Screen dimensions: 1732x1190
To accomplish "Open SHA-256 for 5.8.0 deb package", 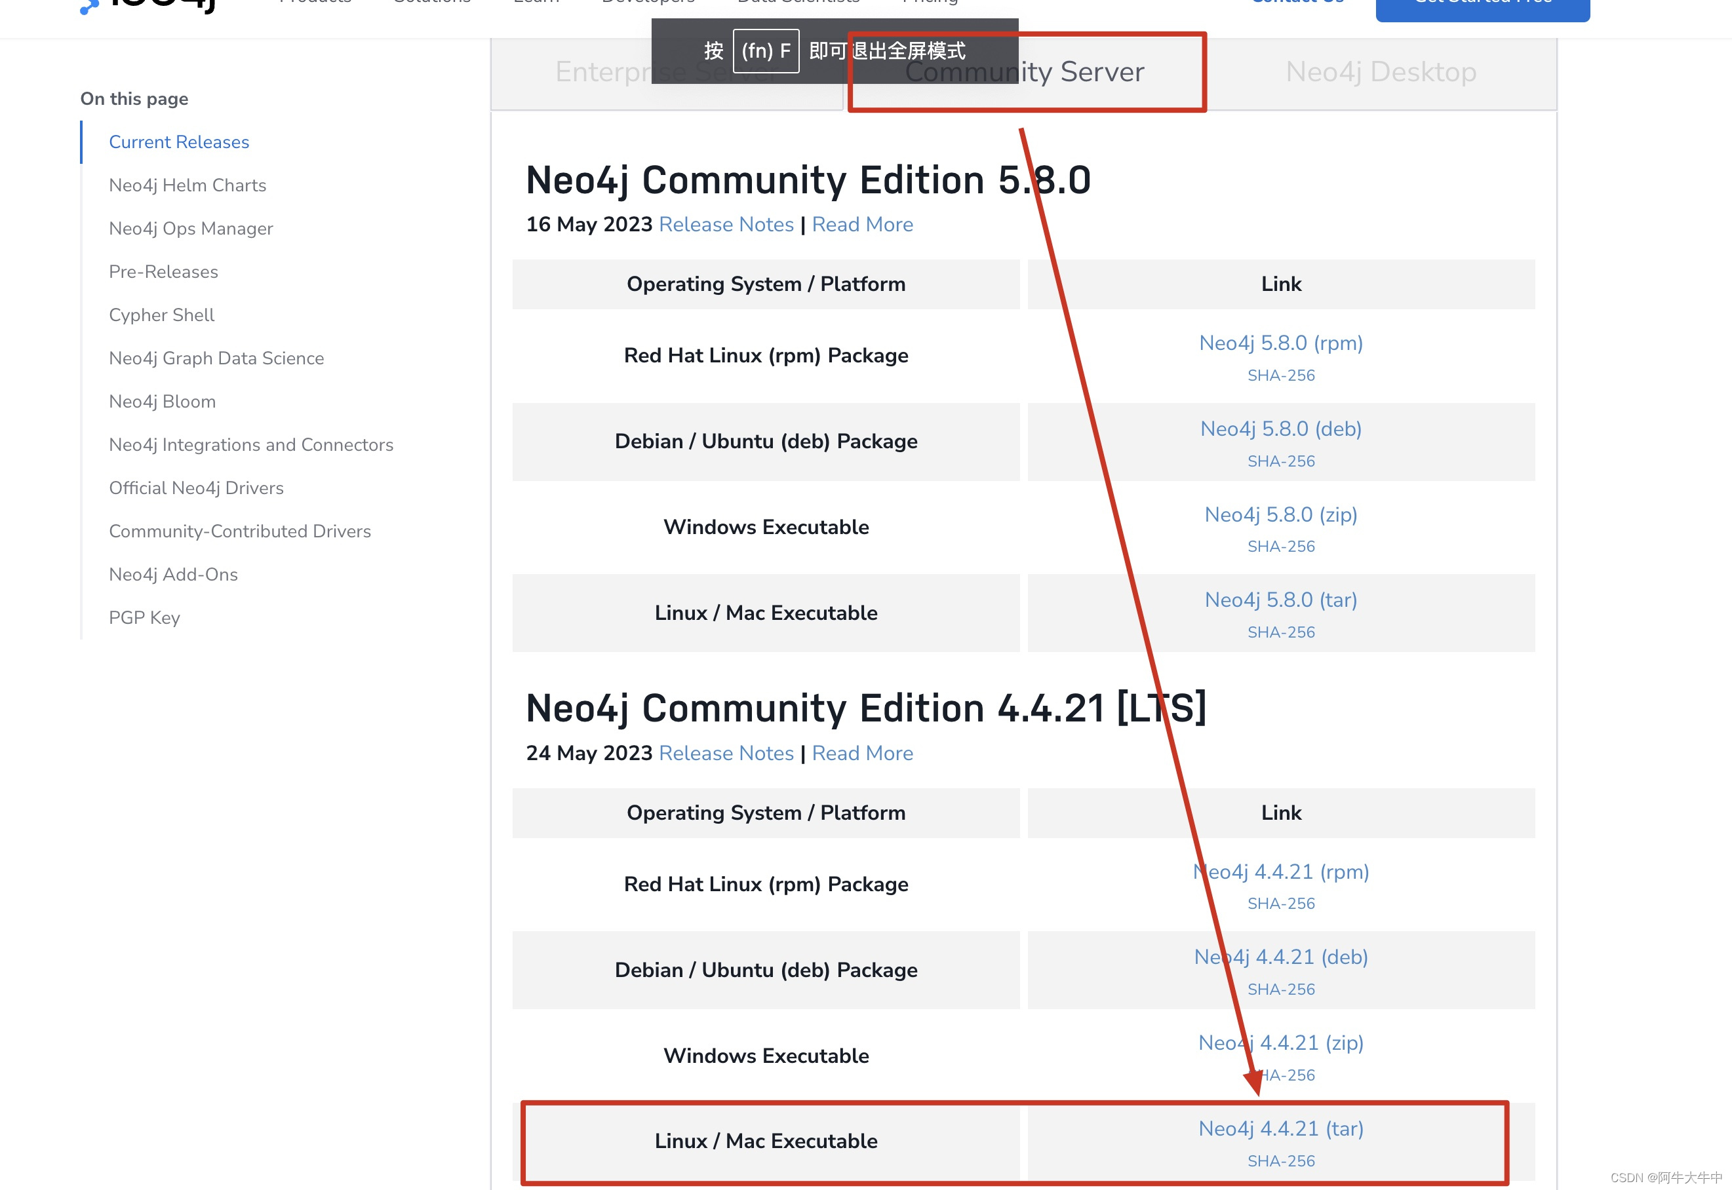I will pos(1281,461).
